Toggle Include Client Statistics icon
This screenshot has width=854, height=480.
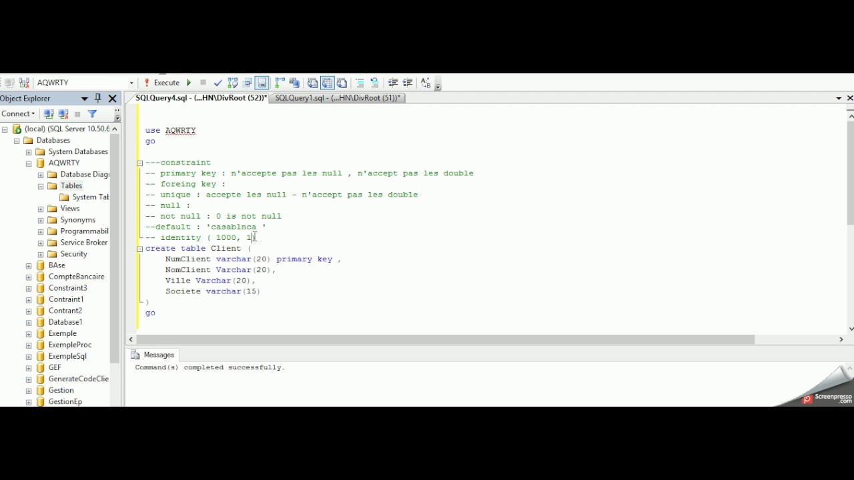(x=294, y=83)
